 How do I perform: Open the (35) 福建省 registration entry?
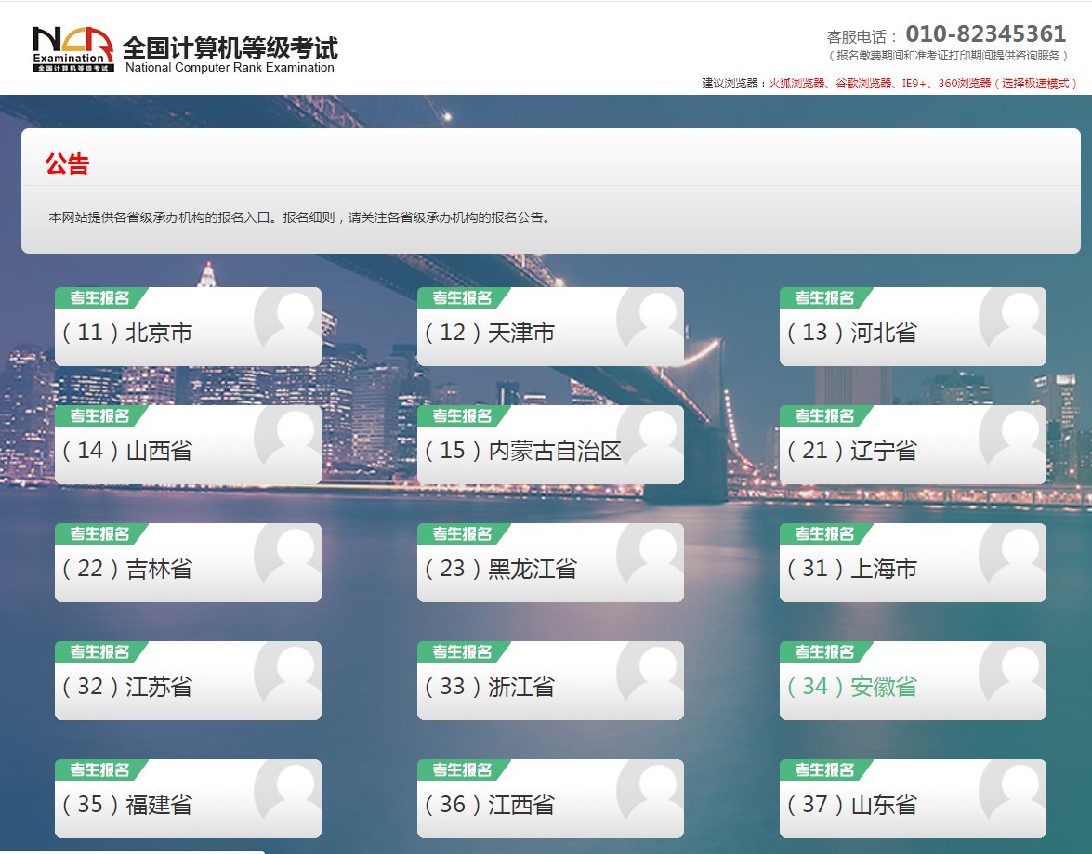[127, 805]
